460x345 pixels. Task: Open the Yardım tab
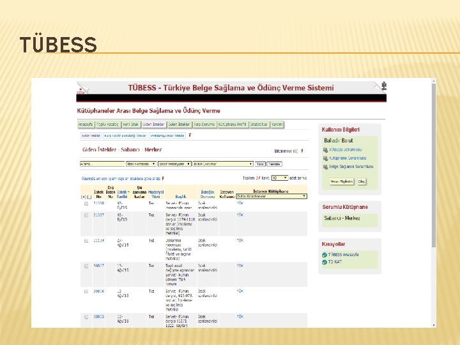pyautogui.click(x=277, y=125)
